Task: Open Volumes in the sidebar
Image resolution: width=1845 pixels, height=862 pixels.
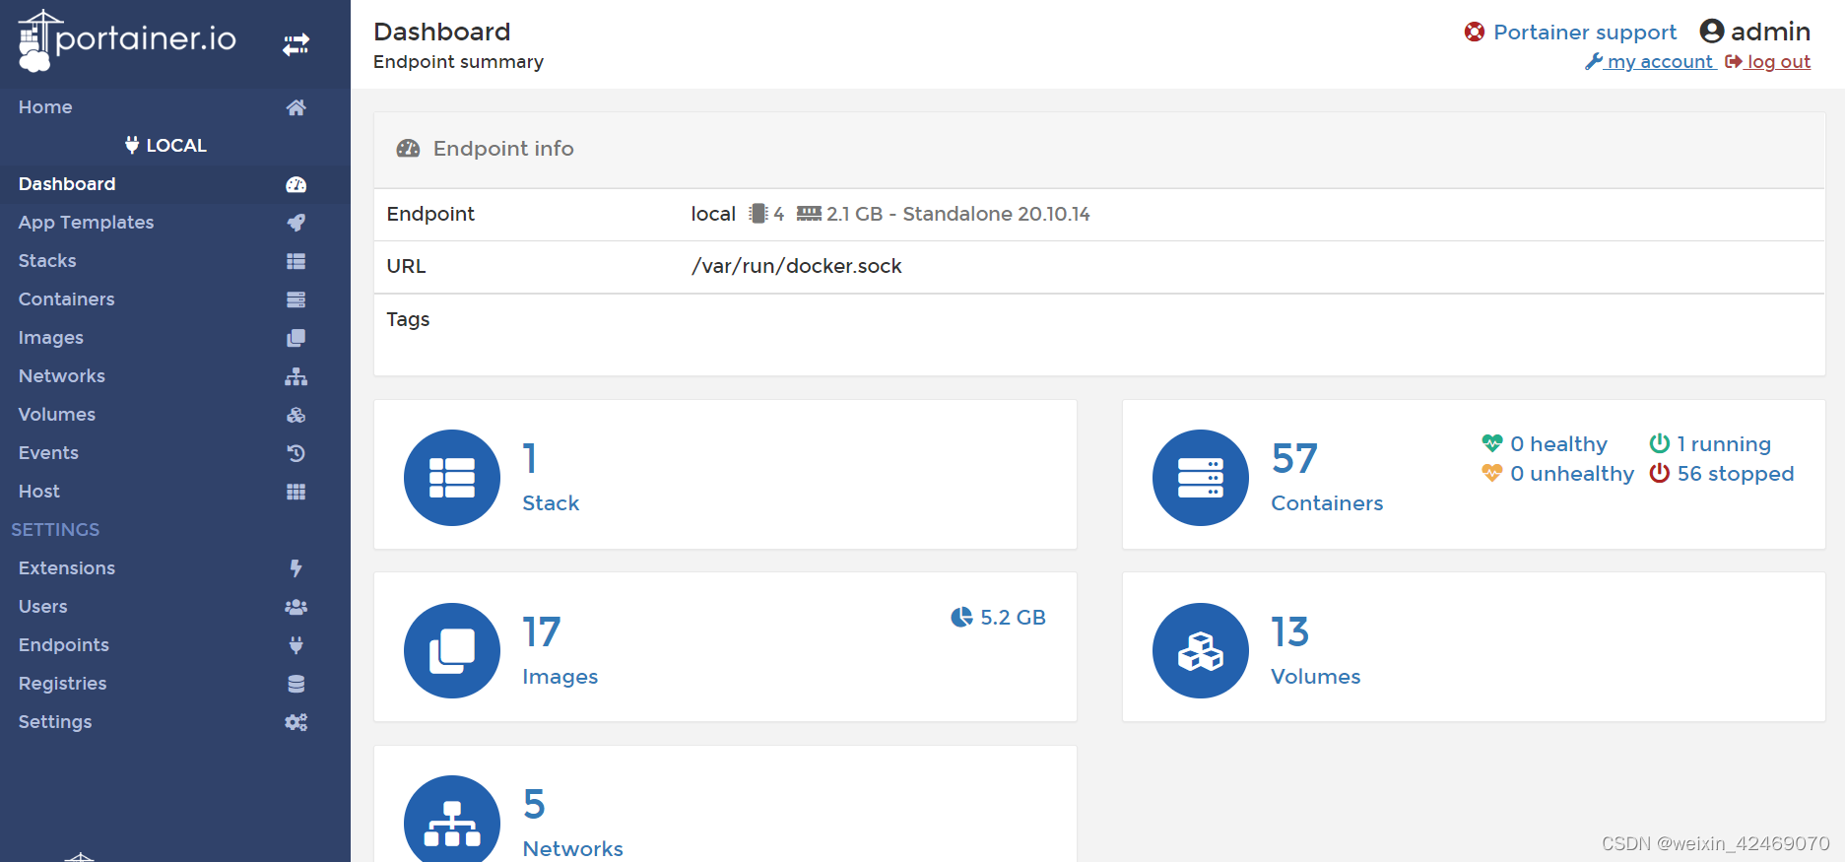Action: coord(56,414)
